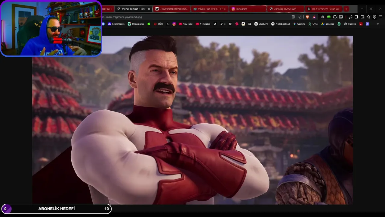Image resolution: width=385 pixels, height=217 pixels.
Task: Open the music note playlist icon
Action: [350, 17]
